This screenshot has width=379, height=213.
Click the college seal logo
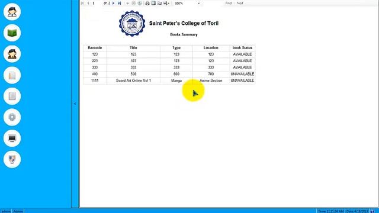pos(132,24)
